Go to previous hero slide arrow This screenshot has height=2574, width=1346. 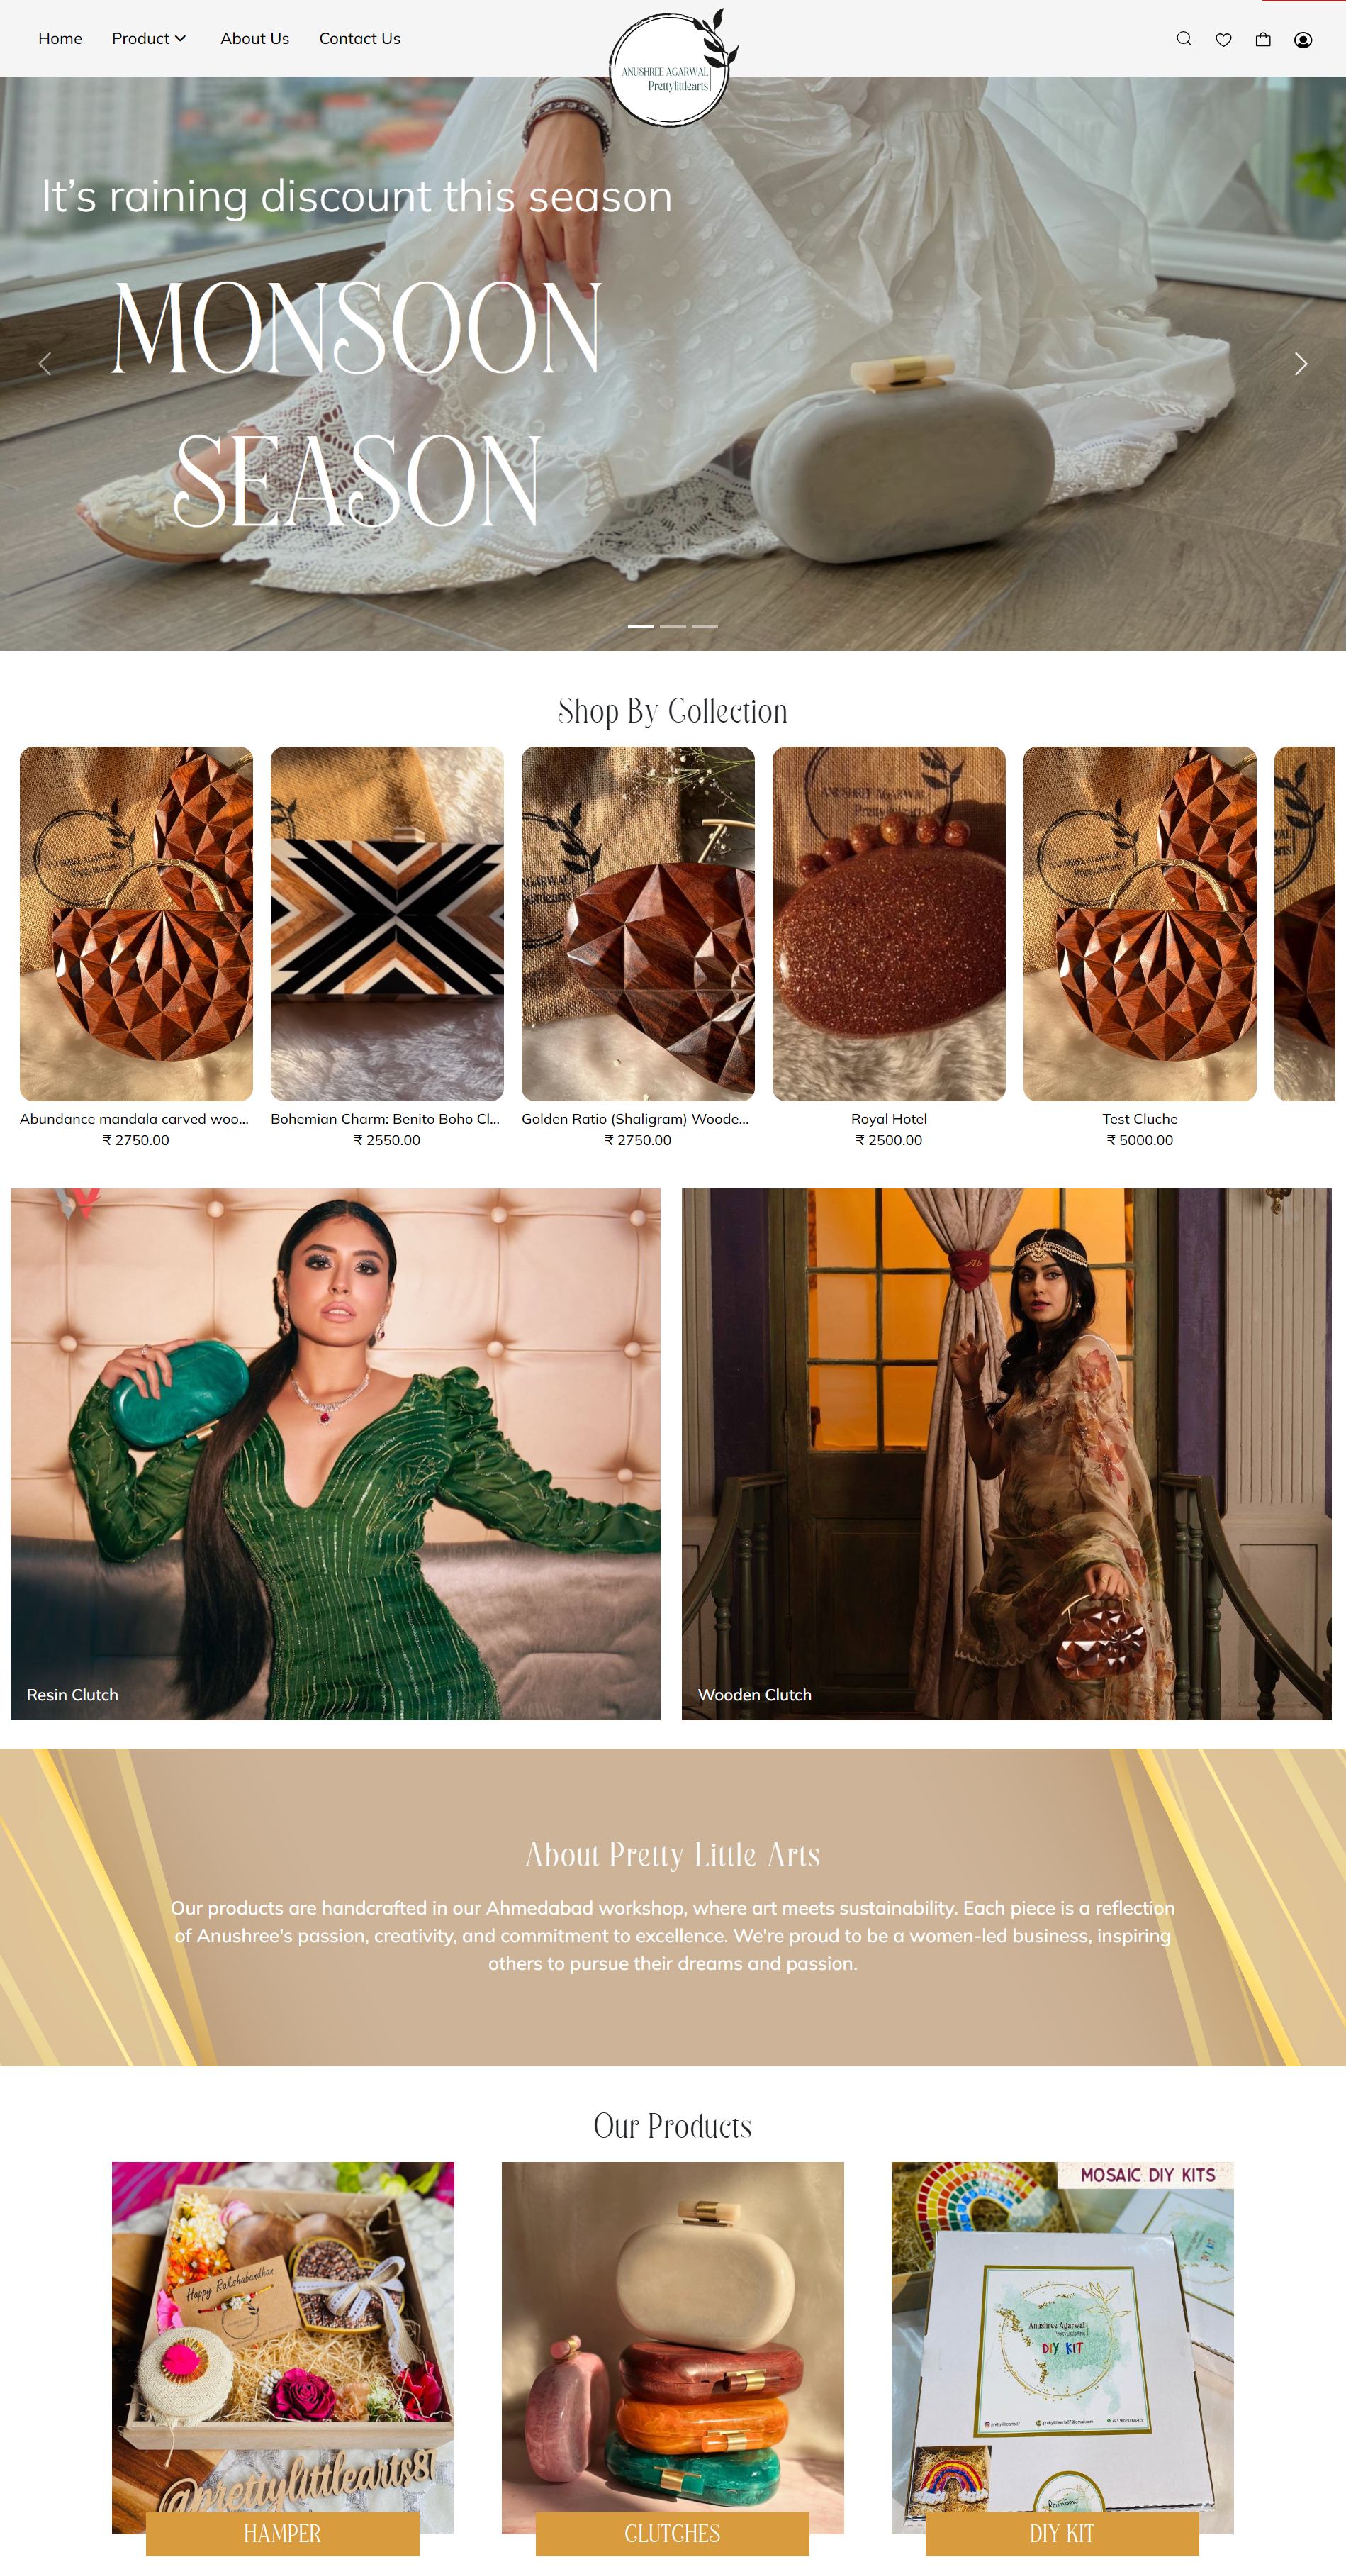[45, 364]
